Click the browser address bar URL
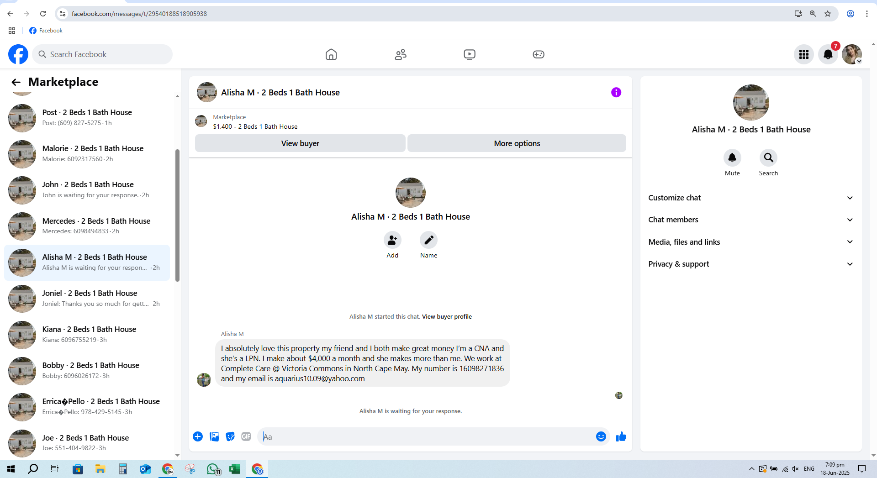 (139, 14)
